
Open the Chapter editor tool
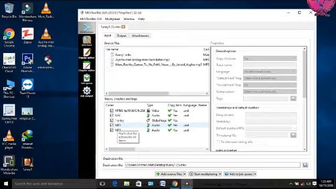[x=87, y=66]
